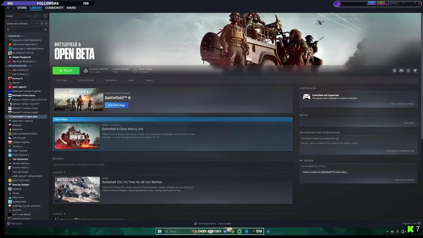Open Battlefield 6 full game thumbnail

(79, 99)
